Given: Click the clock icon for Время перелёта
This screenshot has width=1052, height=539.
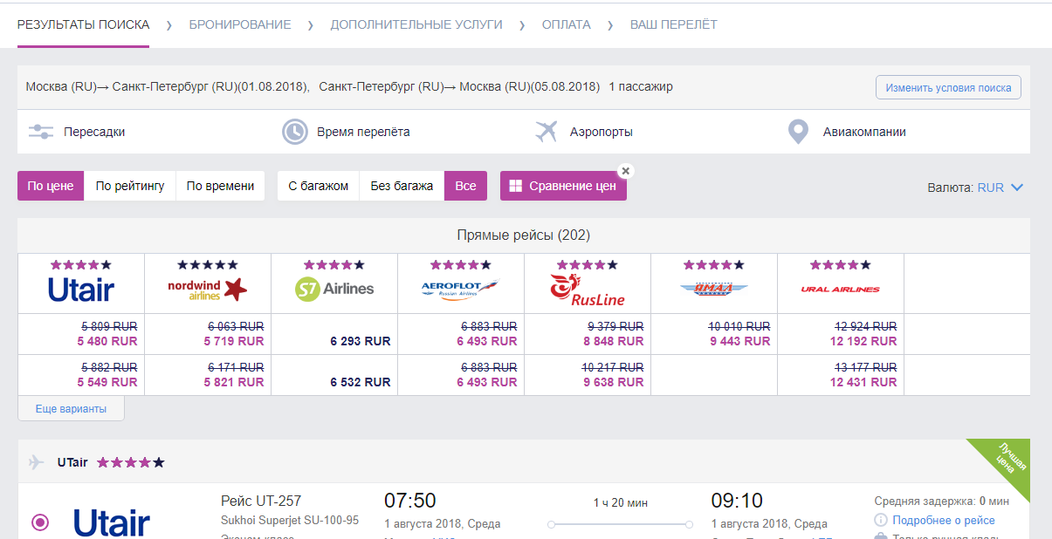Looking at the screenshot, I should [x=295, y=133].
